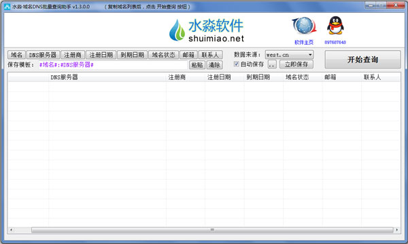Toggle the 自动保存 checkbox
Image resolution: width=408 pixels, height=244 pixels.
pos(237,64)
